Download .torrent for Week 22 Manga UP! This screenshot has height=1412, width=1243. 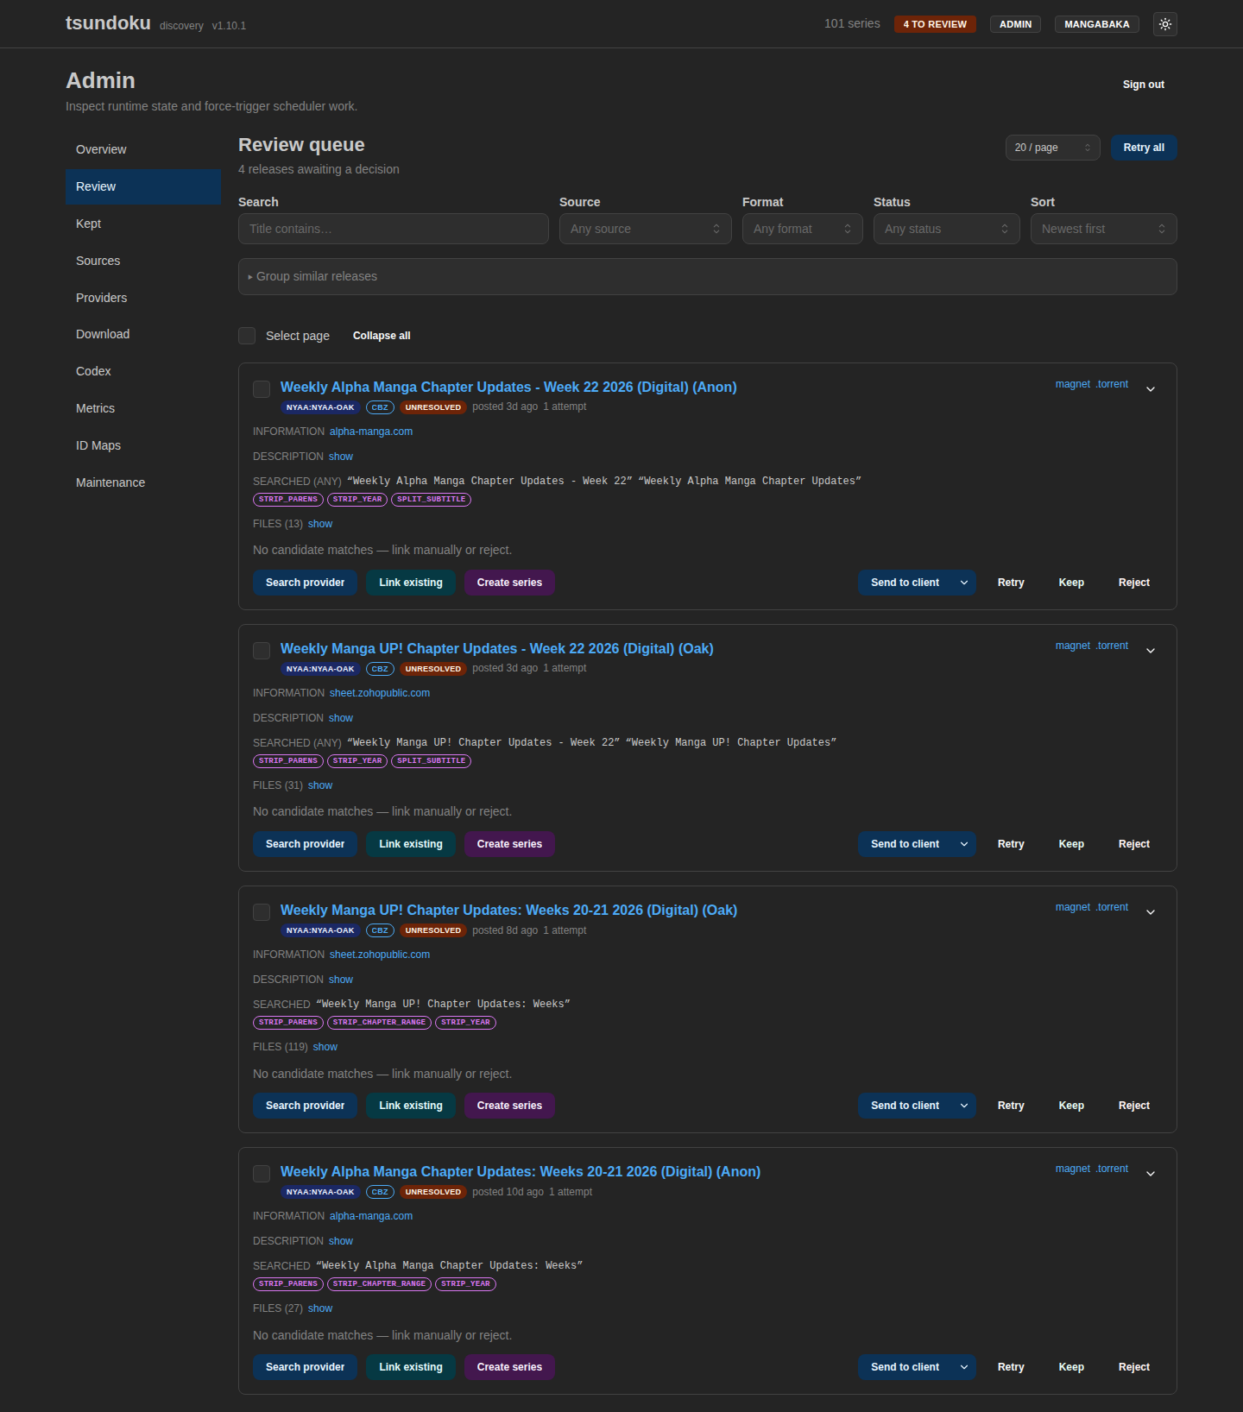(1112, 646)
